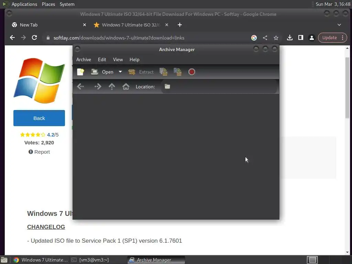
Task: Click the blue Back button on Softlay
Action: click(39, 118)
